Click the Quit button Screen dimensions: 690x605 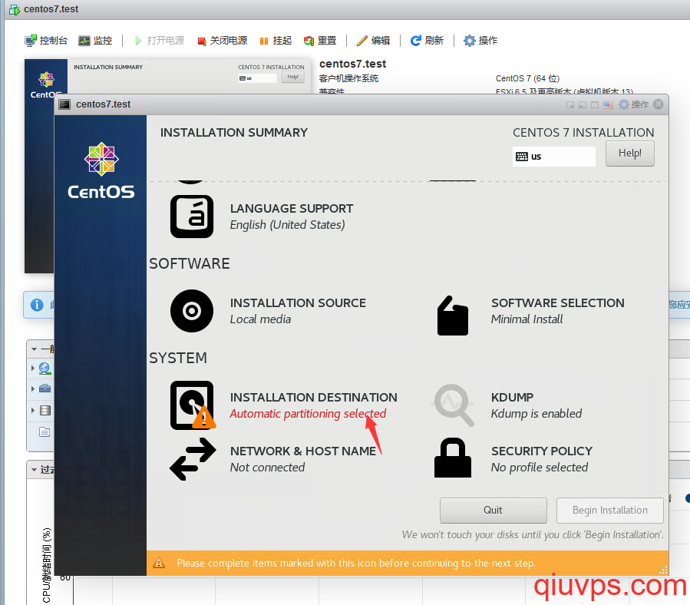click(x=494, y=511)
